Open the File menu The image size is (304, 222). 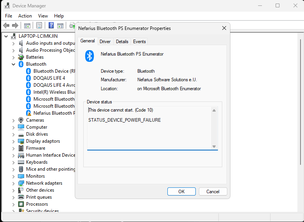(x=9, y=16)
